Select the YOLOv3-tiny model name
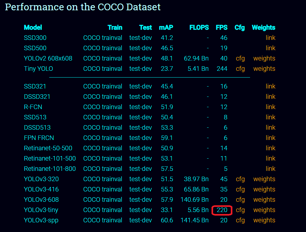The width and height of the screenshot is (306, 232). [41, 210]
